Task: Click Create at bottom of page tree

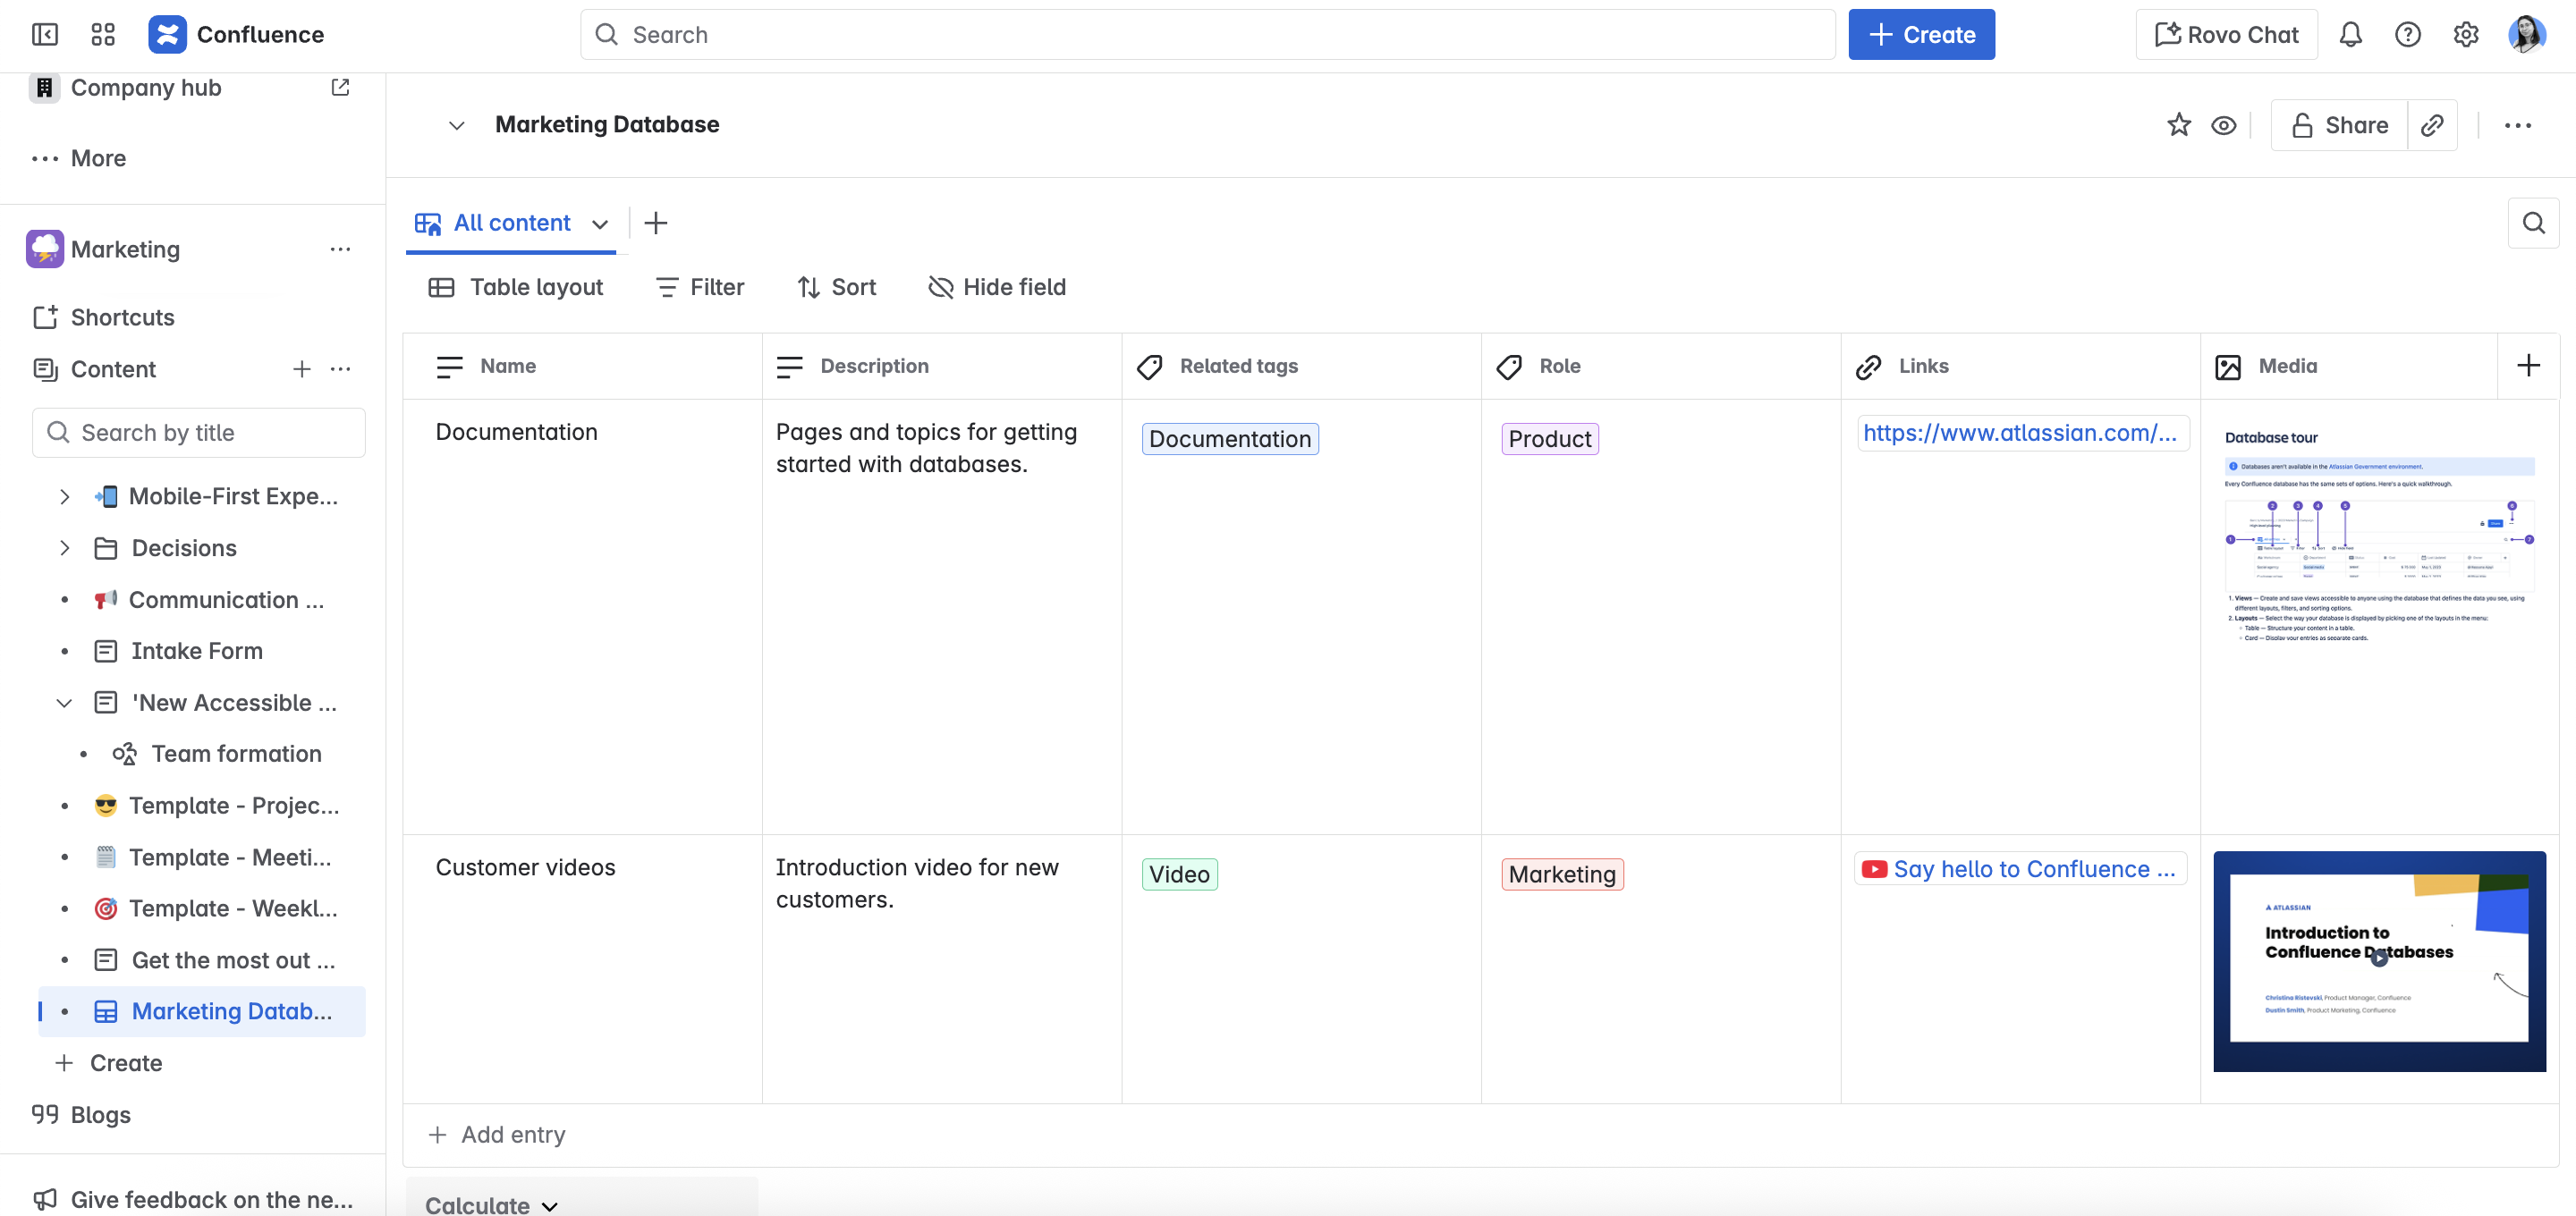Action: pos(125,1063)
